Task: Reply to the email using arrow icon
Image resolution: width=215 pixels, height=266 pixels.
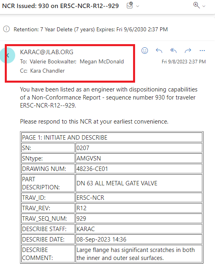Action: 159,51
